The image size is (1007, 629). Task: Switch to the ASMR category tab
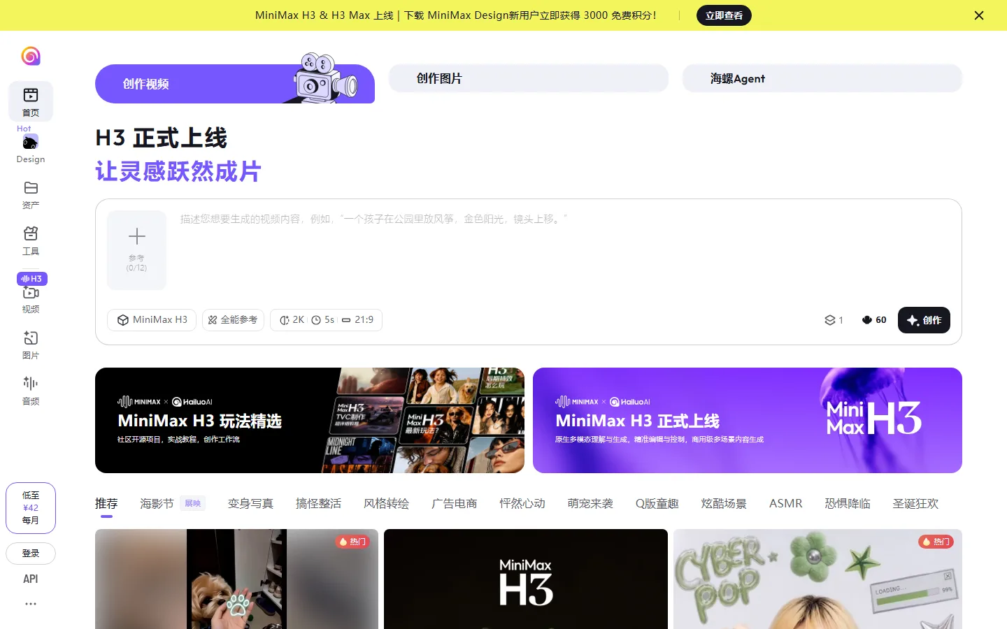[x=786, y=503]
